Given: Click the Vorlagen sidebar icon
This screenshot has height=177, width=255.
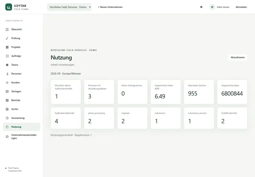Looking at the screenshot, I should point(7,91).
